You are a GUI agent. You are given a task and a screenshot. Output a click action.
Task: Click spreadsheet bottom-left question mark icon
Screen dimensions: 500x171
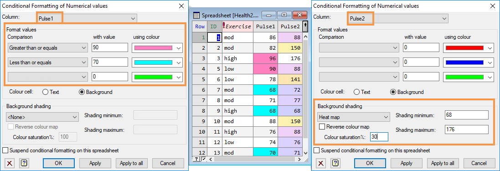196,159
